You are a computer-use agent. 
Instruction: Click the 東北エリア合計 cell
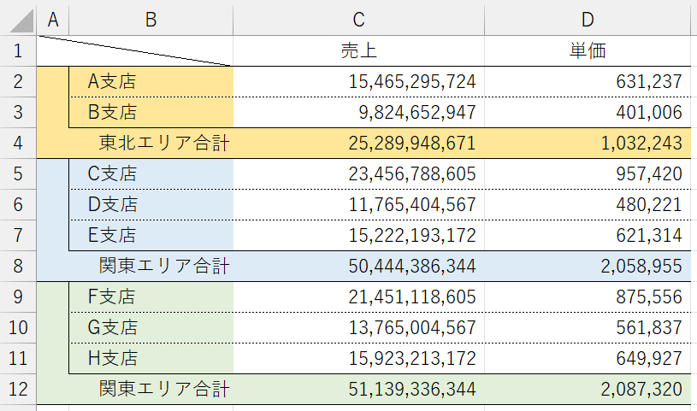[151, 143]
